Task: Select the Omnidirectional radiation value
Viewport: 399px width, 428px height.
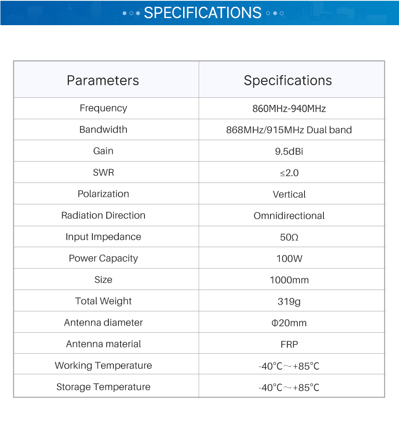Action: [x=289, y=216]
